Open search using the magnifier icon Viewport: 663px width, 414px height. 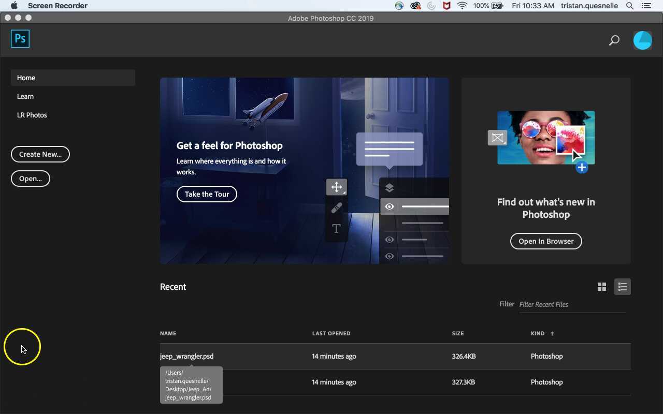[x=614, y=40]
